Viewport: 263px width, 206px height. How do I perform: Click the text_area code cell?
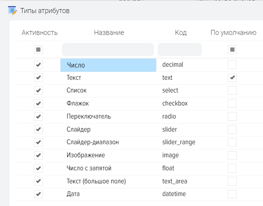coord(175,181)
